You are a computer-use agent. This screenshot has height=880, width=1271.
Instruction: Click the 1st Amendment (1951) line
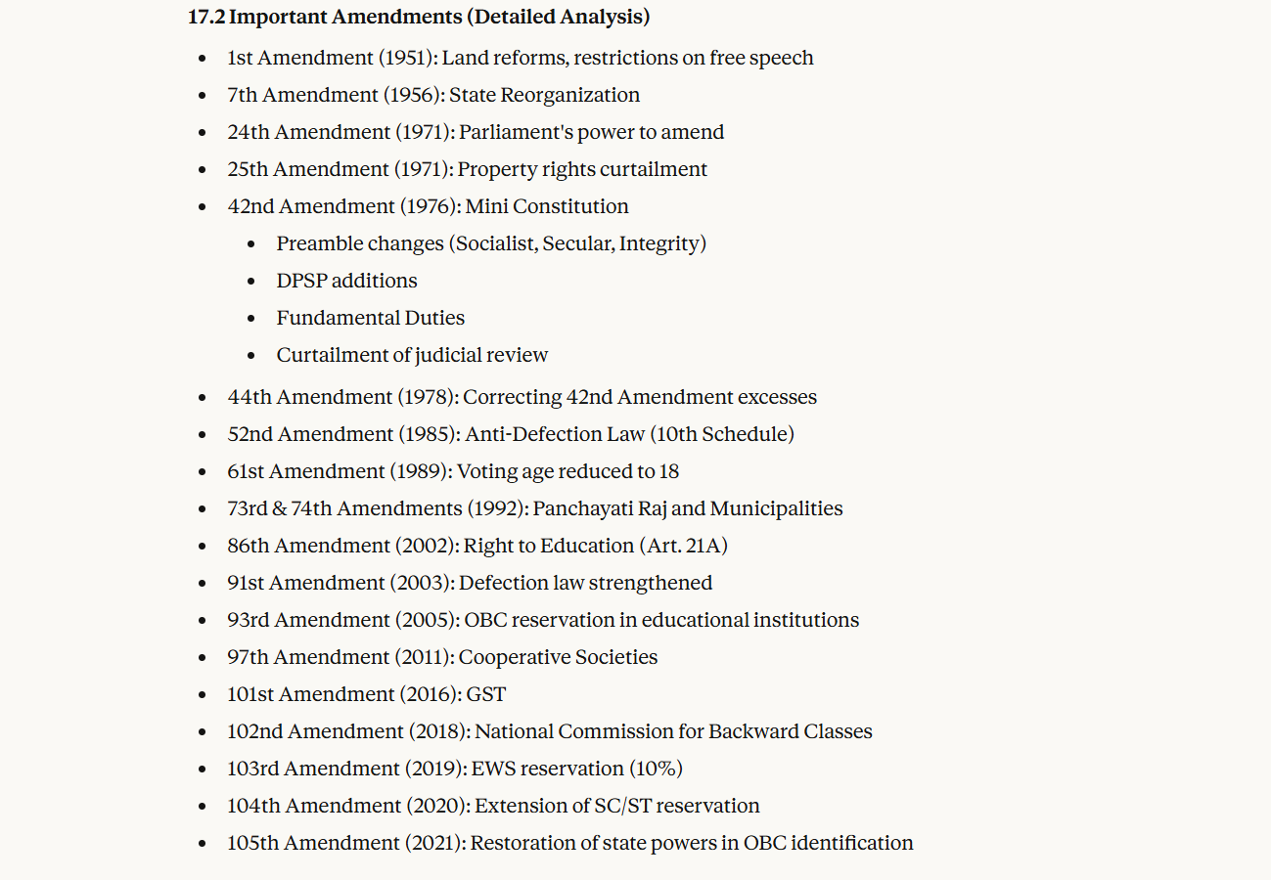(x=520, y=58)
